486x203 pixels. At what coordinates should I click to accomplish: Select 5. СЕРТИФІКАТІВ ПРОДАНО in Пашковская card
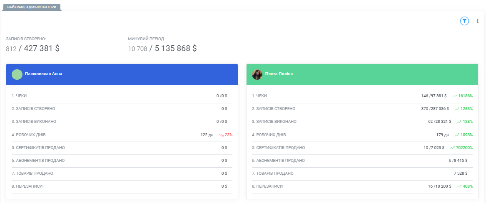tap(122, 148)
